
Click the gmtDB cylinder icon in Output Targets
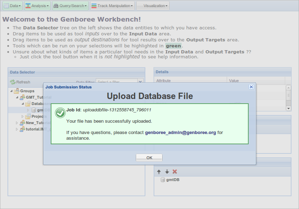[163, 180]
